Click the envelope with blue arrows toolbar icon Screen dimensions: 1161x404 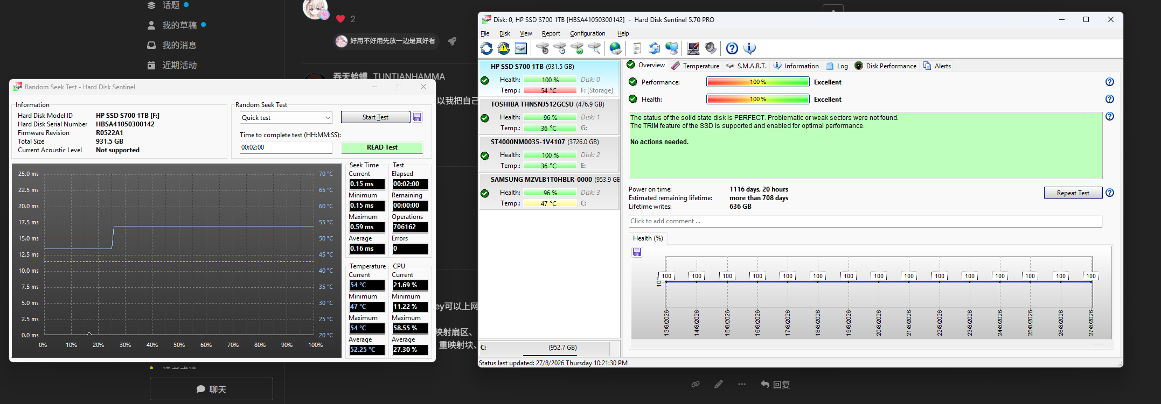pos(655,48)
